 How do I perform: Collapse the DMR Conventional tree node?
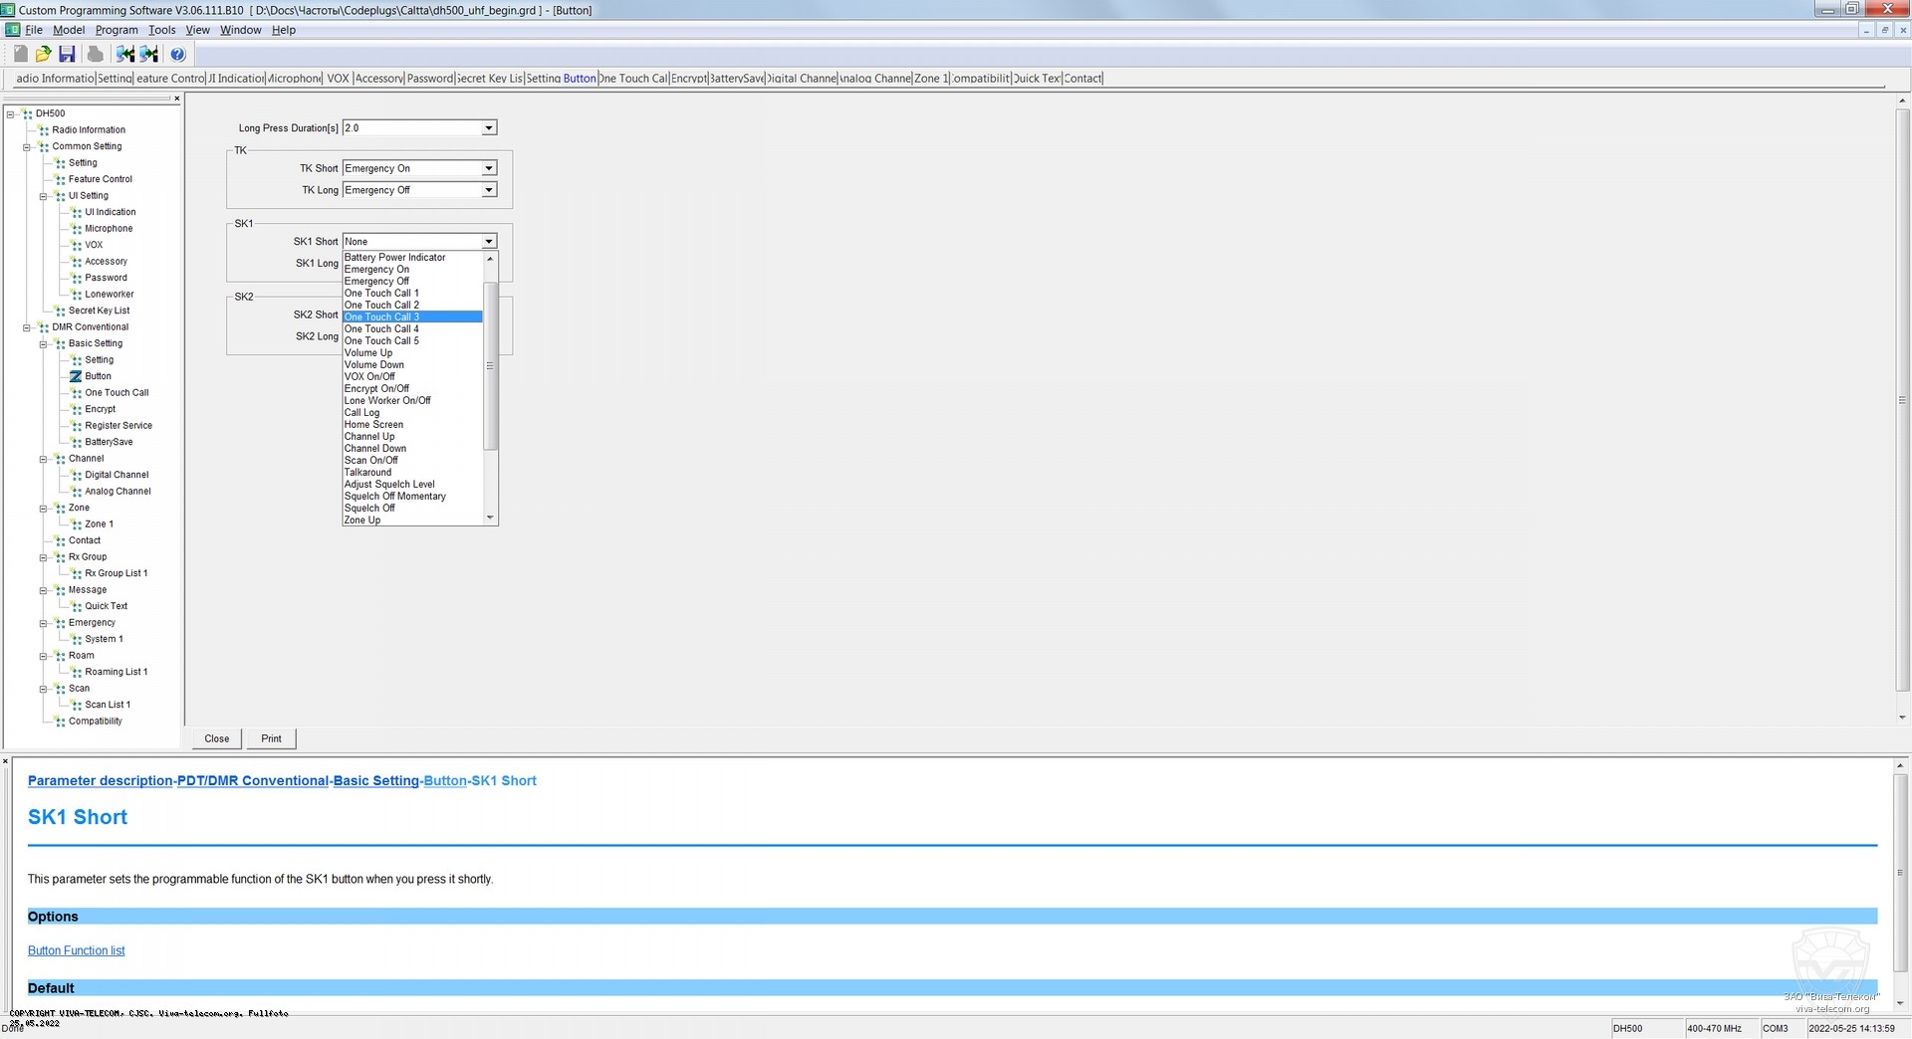coord(27,327)
